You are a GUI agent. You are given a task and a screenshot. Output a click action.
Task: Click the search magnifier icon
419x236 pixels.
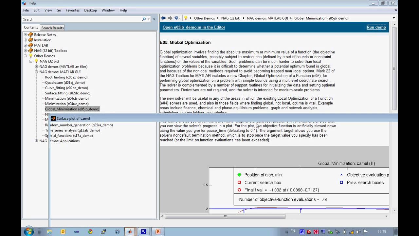pos(144,19)
